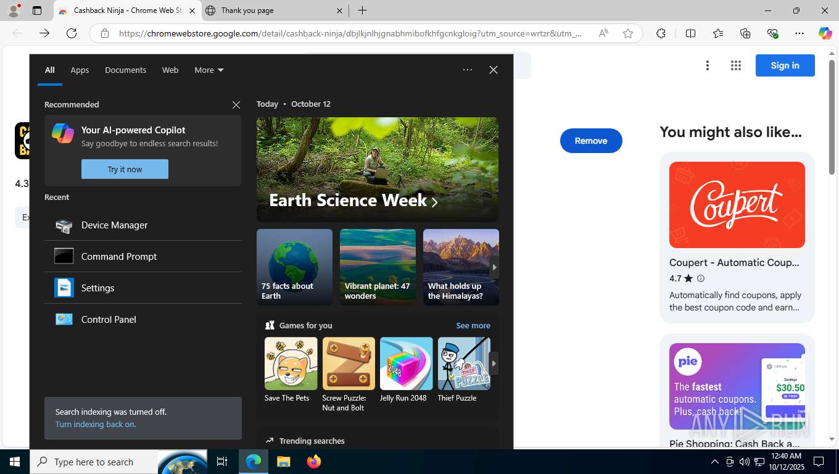Open the volume speaker tray icon
The height and width of the screenshot is (474, 839).
coord(744,462)
